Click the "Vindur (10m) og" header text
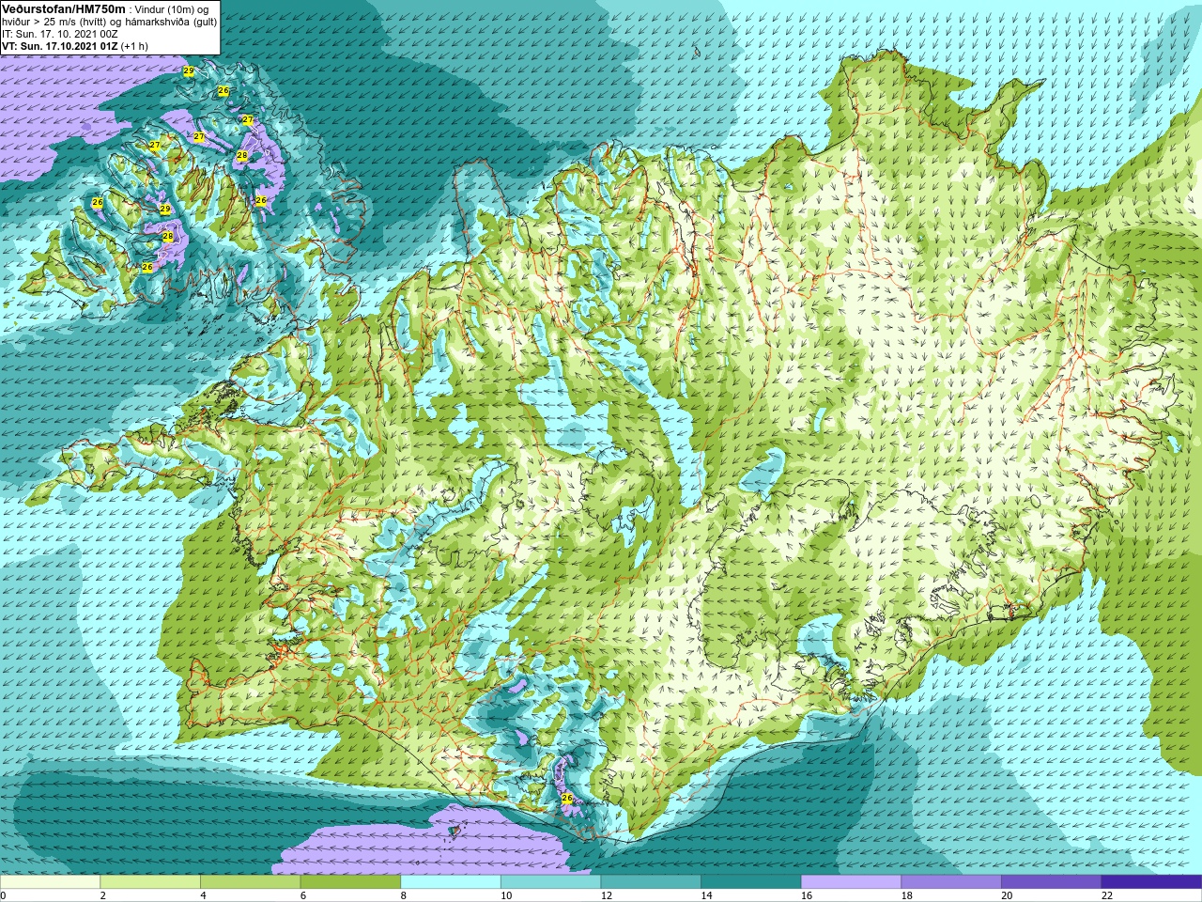Screen dimensions: 1202x902 [x=173, y=9]
